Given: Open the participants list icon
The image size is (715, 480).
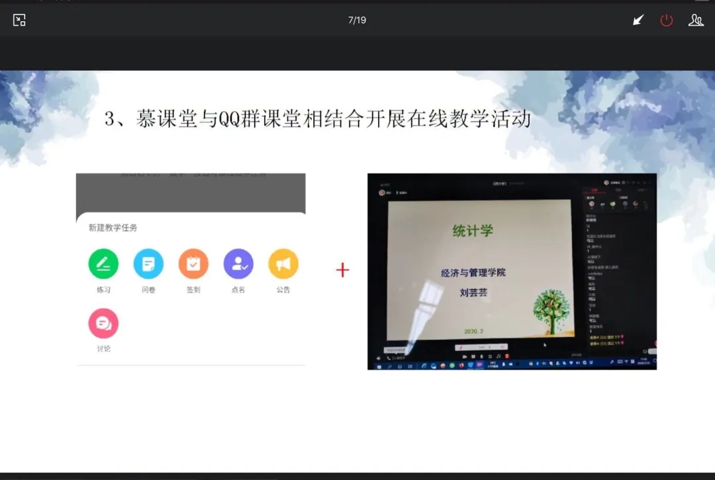Looking at the screenshot, I should tap(695, 20).
